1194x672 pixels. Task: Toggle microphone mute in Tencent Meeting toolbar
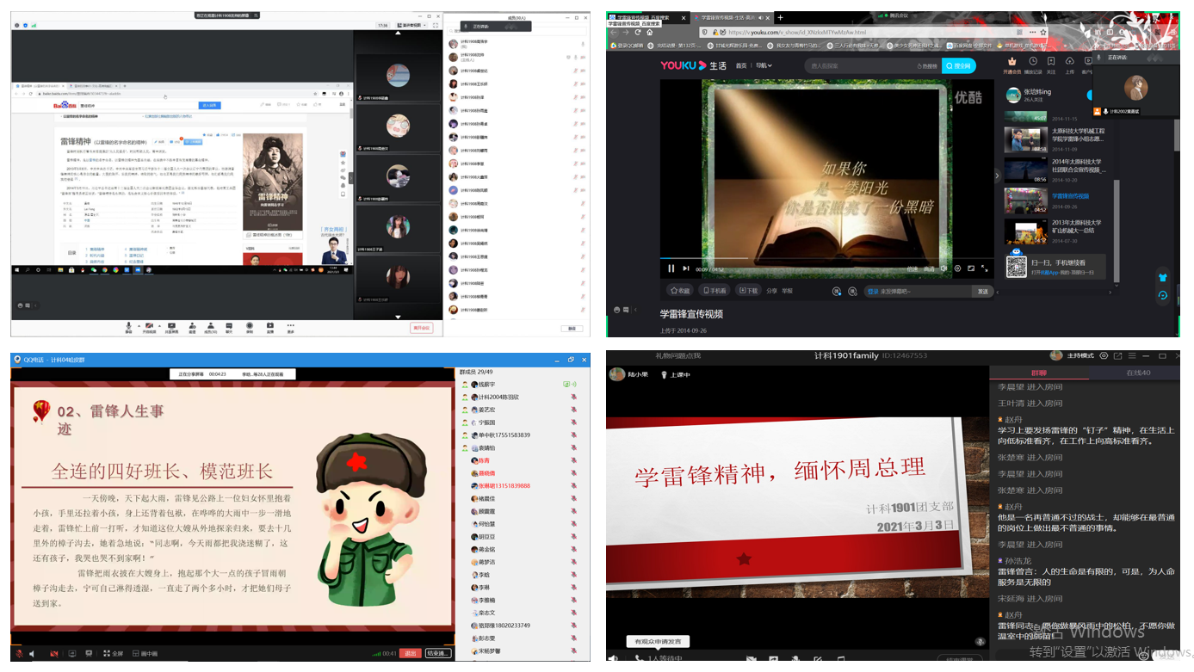tap(128, 327)
